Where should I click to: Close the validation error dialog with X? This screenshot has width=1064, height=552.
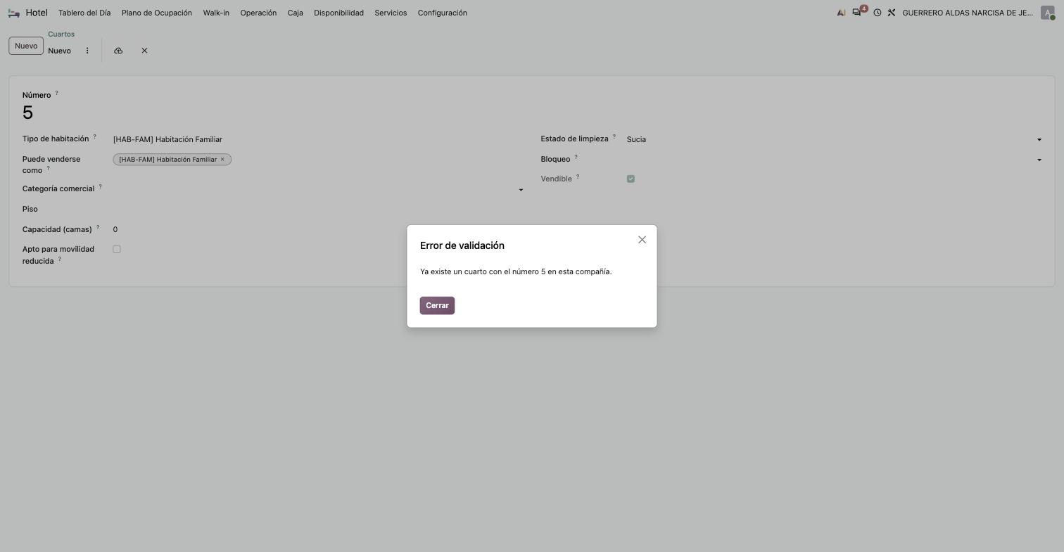pyautogui.click(x=642, y=240)
